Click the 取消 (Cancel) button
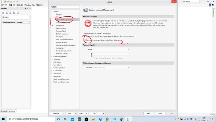The height and width of the screenshot is (122, 216). tap(160, 113)
